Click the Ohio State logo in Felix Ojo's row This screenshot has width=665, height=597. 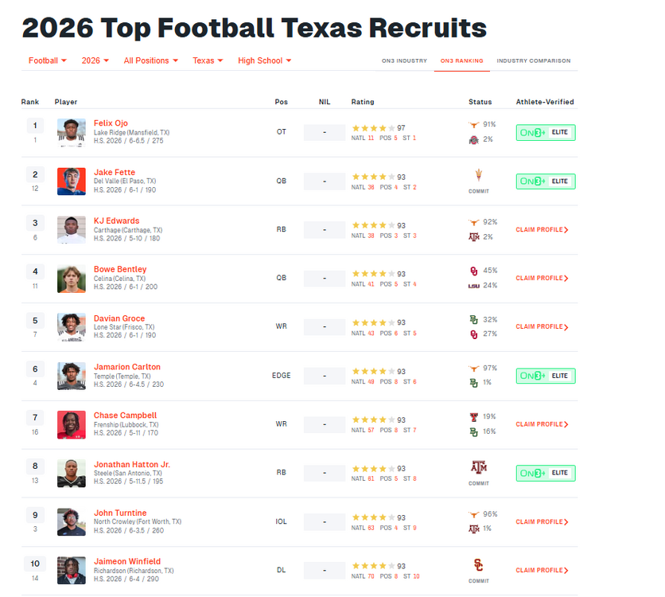pyautogui.click(x=475, y=139)
